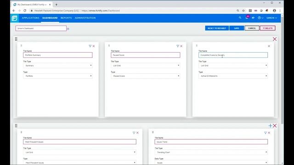The height and width of the screenshot is (165, 294).
Task: Add a tile to second row
Action: coord(270,126)
